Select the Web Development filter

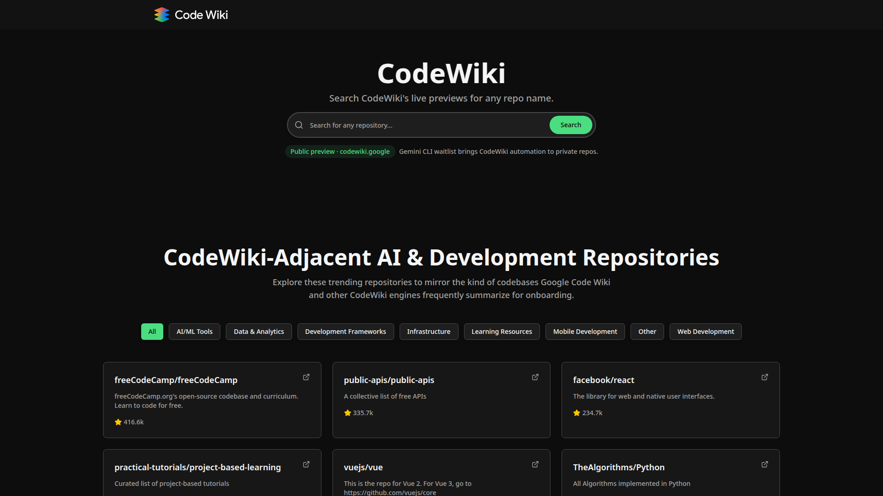tap(705, 332)
